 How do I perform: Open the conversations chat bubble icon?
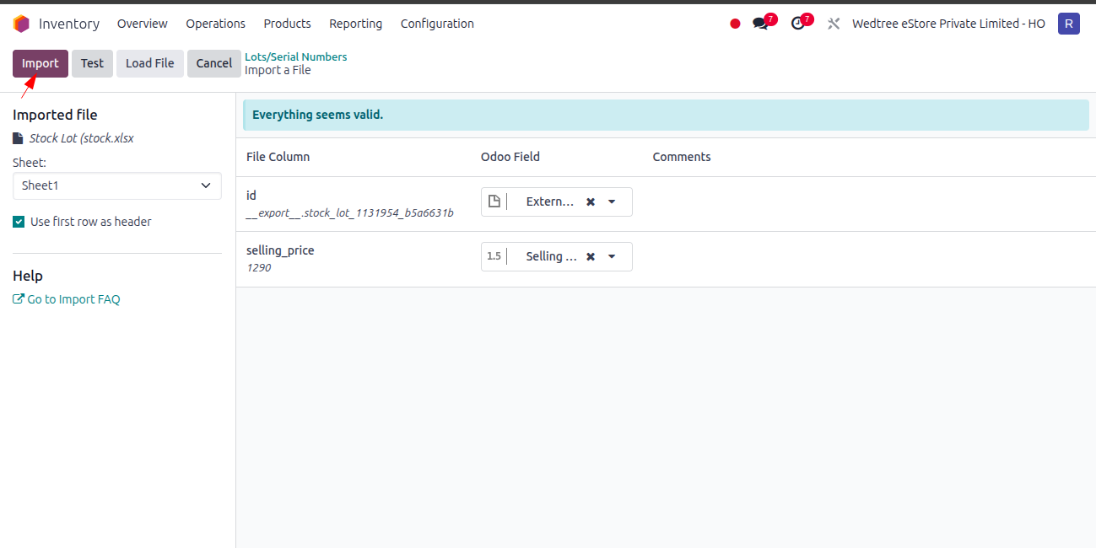point(760,24)
